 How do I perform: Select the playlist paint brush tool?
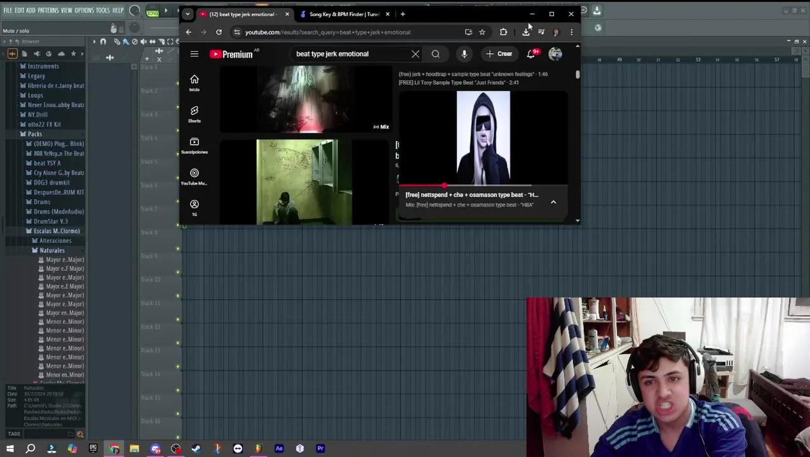click(x=126, y=42)
